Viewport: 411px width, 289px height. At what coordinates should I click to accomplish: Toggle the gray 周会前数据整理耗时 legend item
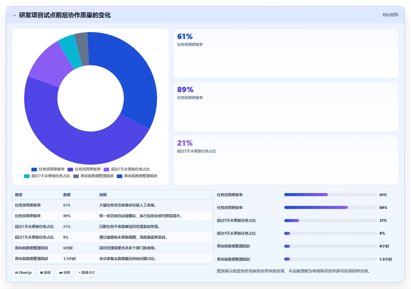point(94,176)
